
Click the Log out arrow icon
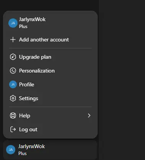(x=13, y=129)
